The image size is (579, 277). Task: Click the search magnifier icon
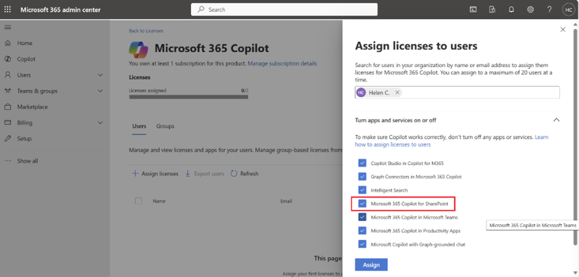click(201, 10)
